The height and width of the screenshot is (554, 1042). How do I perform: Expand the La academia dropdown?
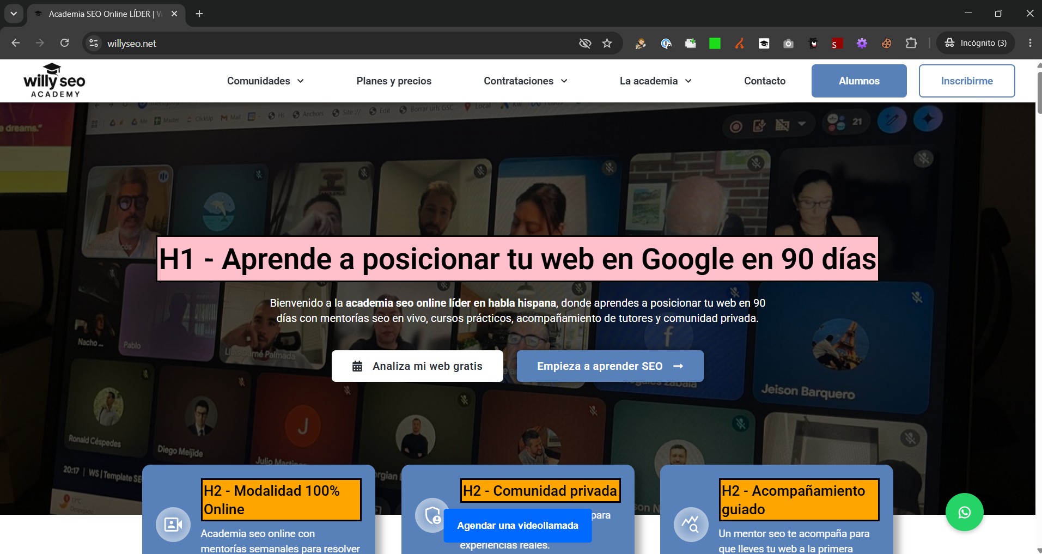click(656, 81)
